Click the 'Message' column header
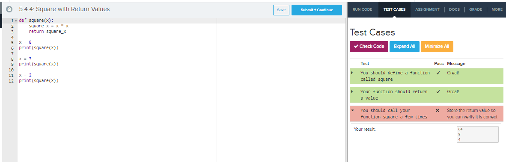 point(456,64)
